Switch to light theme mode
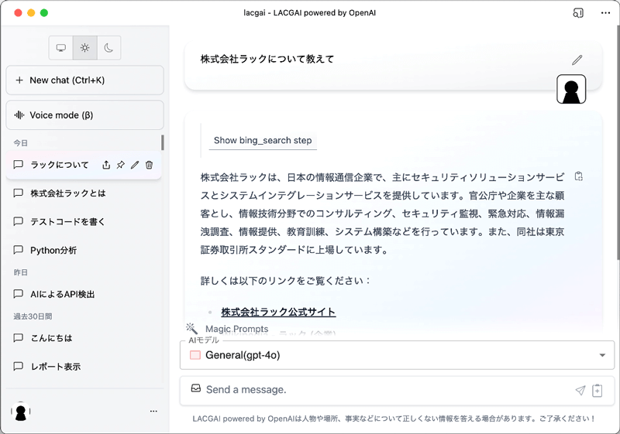Image resolution: width=620 pixels, height=434 pixels. pos(84,48)
